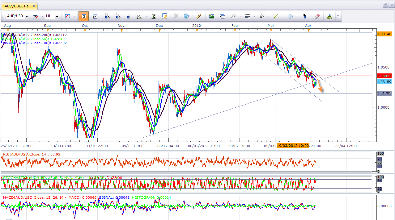Expand the Fibonacci levels dropdown arrow
The image size is (395, 220).
coord(254,16)
